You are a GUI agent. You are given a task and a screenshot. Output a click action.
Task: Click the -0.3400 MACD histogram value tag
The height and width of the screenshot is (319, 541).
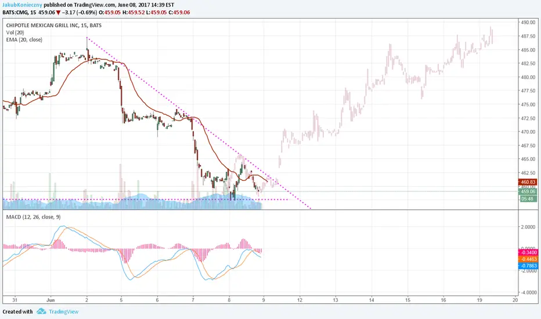[528, 252]
